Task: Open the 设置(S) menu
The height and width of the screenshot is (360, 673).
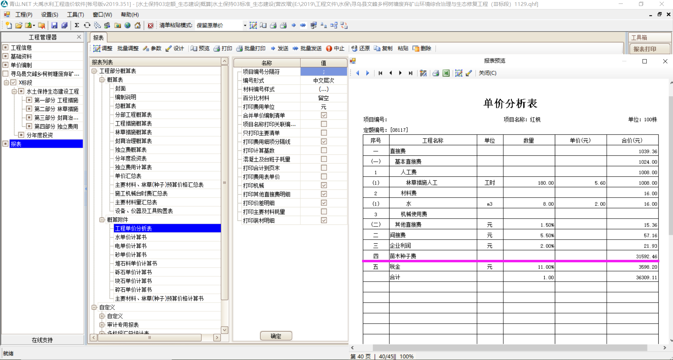Action: tap(49, 14)
